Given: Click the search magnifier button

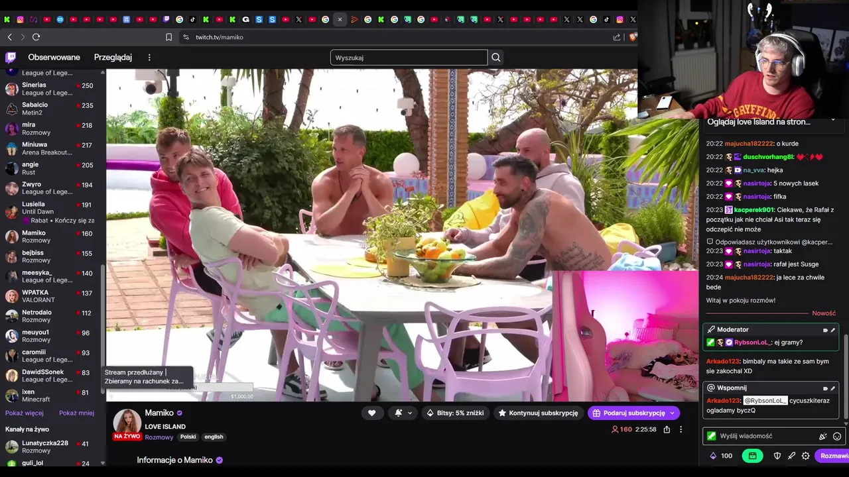Looking at the screenshot, I should point(495,58).
